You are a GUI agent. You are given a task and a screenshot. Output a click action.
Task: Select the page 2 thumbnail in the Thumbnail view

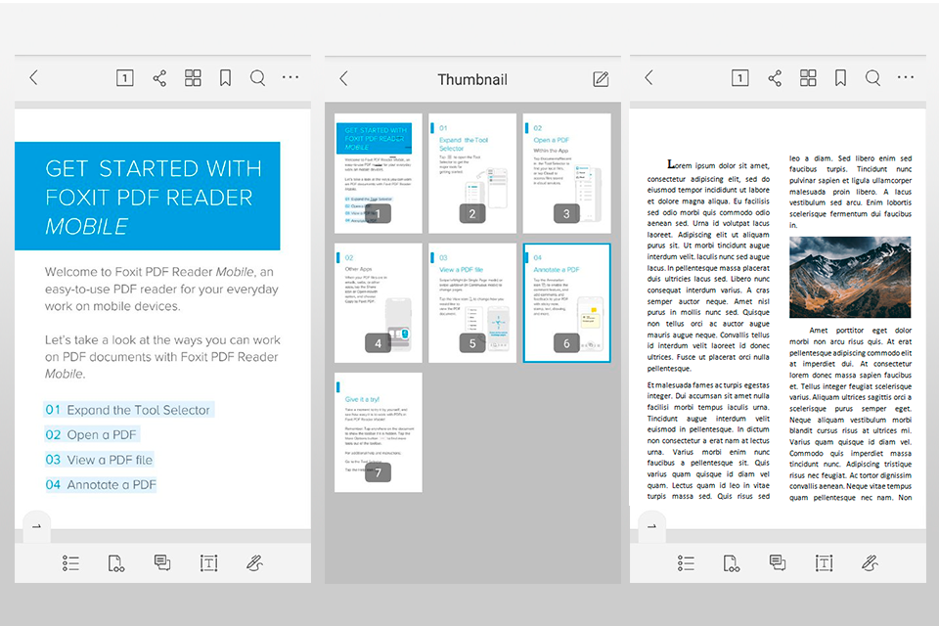point(472,173)
